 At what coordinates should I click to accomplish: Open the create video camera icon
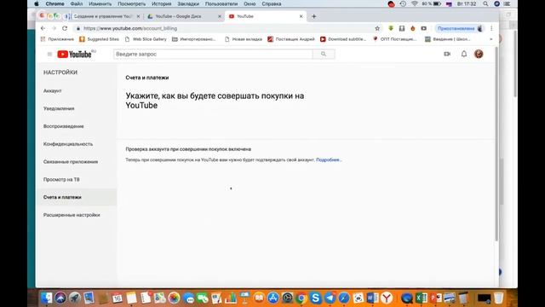(x=447, y=54)
